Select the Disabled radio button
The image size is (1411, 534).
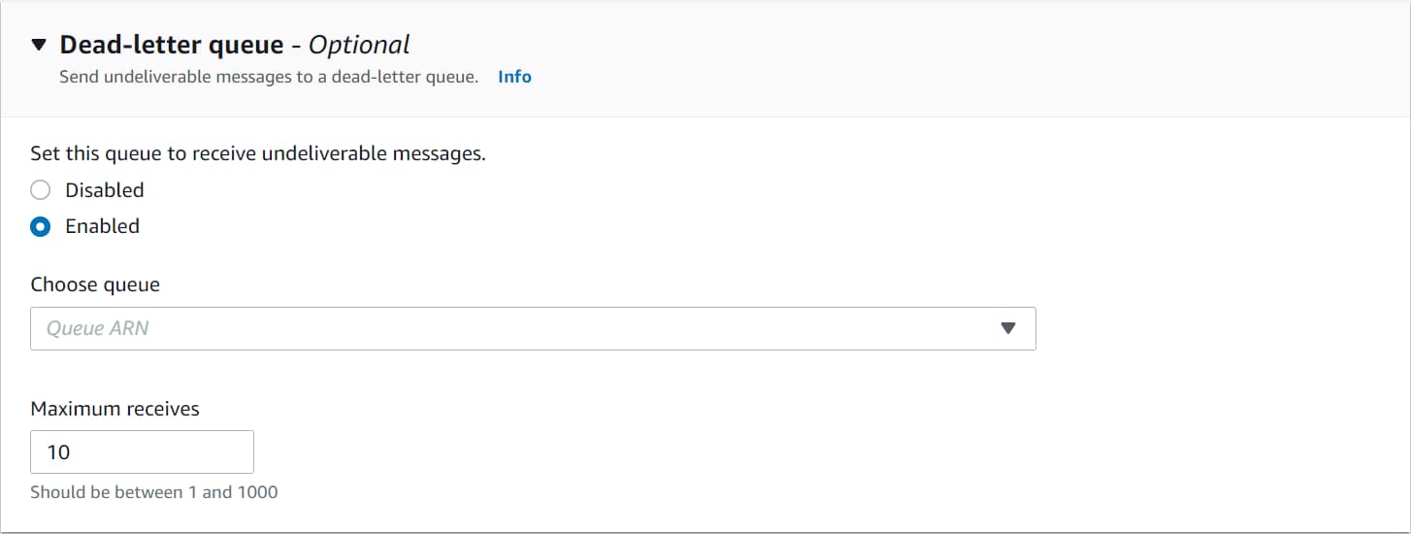click(x=41, y=190)
